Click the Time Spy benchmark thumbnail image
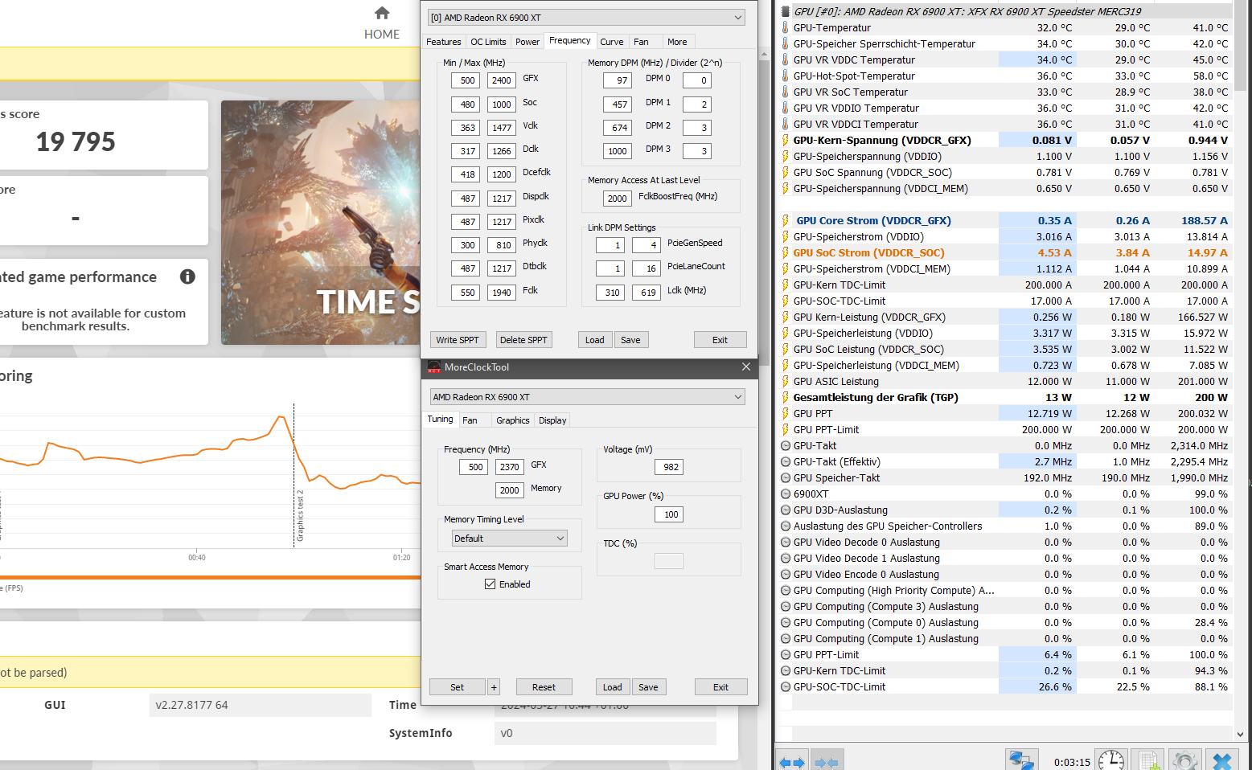The height and width of the screenshot is (770, 1252). pos(321,223)
